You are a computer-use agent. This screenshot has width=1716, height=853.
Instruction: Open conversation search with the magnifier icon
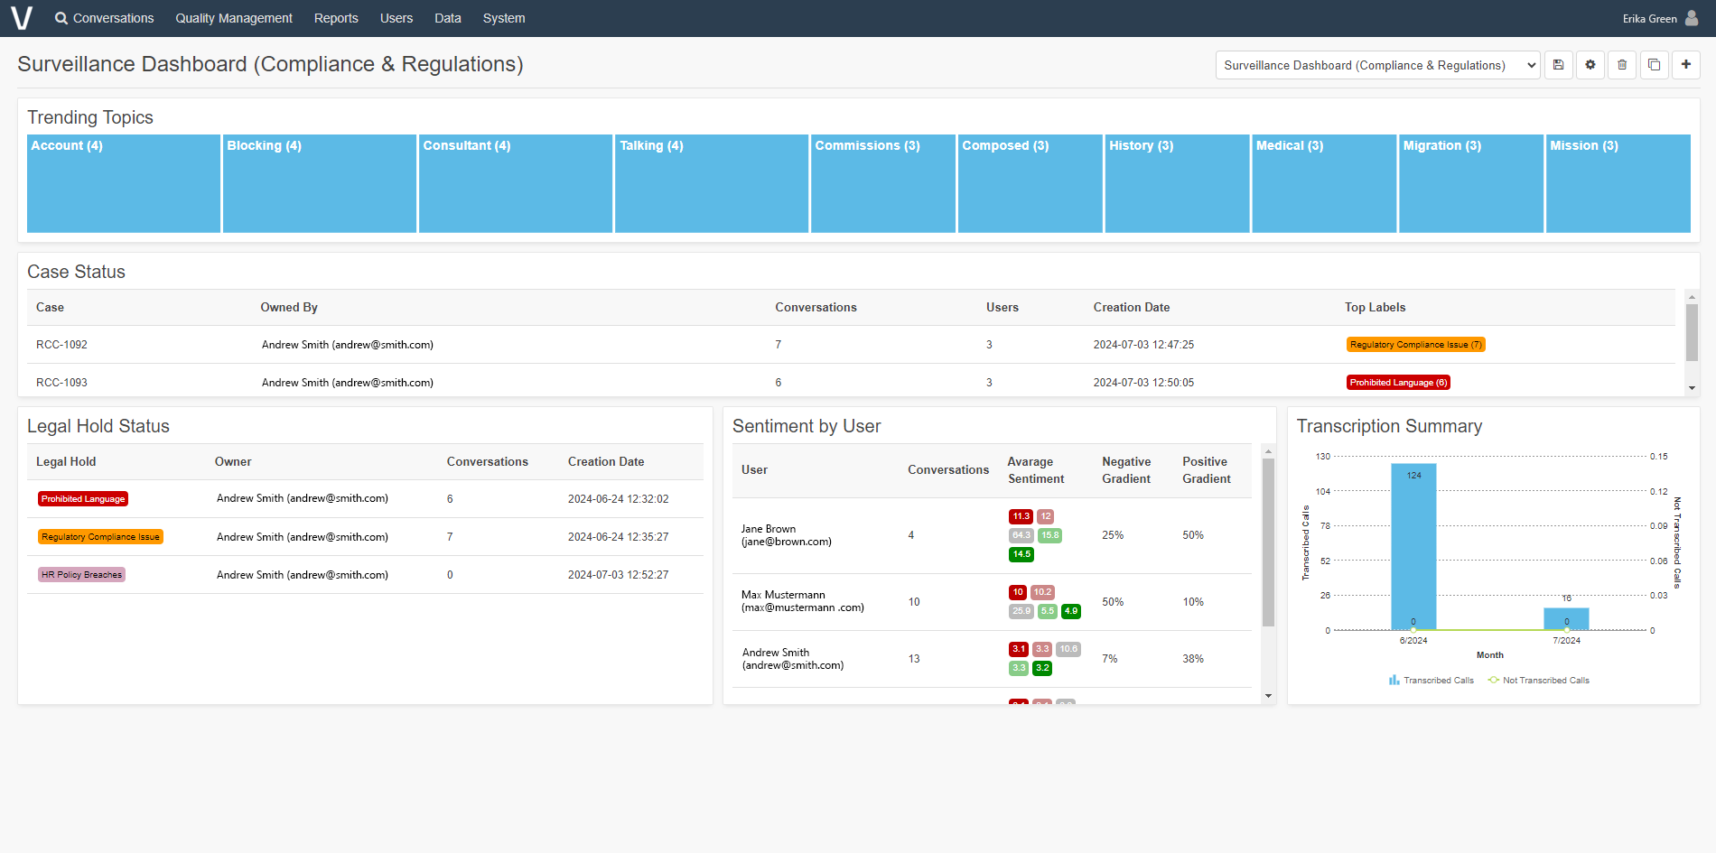tap(61, 17)
